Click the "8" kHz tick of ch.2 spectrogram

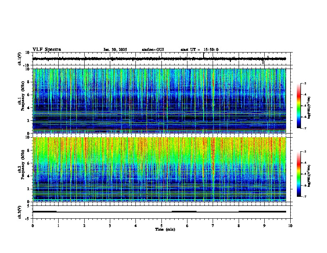29,150
